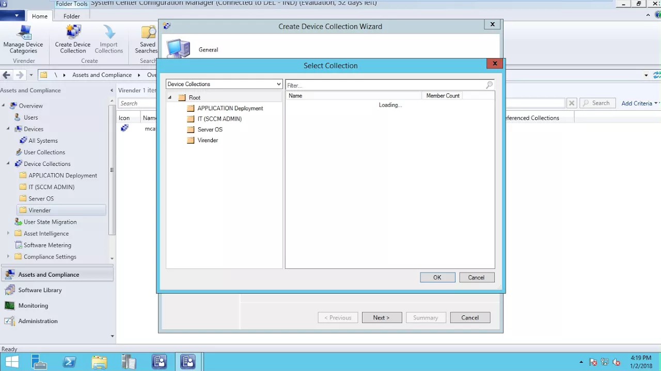Viewport: 661px width, 371px height.
Task: Open the Assets and Compliance workspace icon
Action: coord(9,275)
